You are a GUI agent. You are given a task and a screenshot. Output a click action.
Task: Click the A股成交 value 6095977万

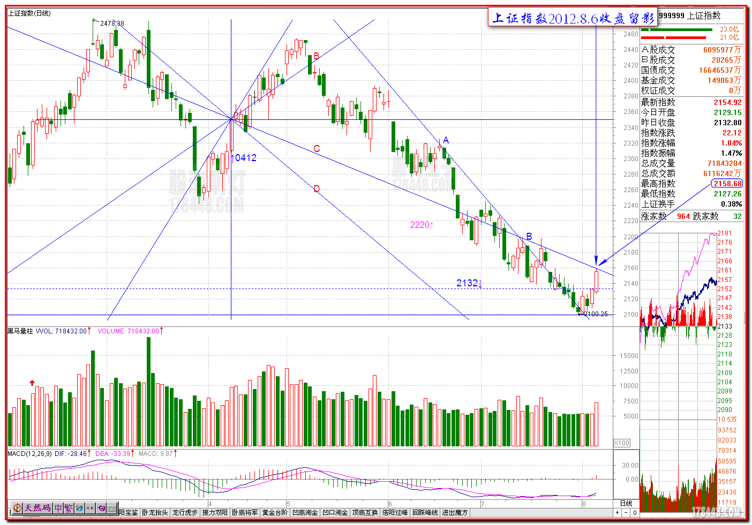click(723, 50)
